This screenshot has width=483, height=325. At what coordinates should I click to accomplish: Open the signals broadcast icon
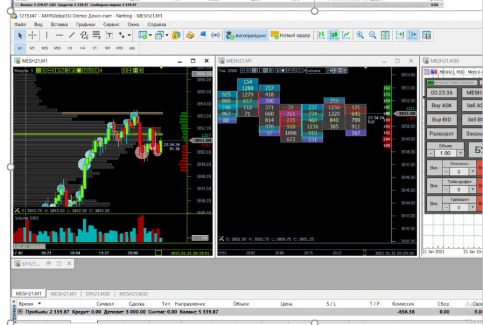pyautogui.click(x=216, y=36)
